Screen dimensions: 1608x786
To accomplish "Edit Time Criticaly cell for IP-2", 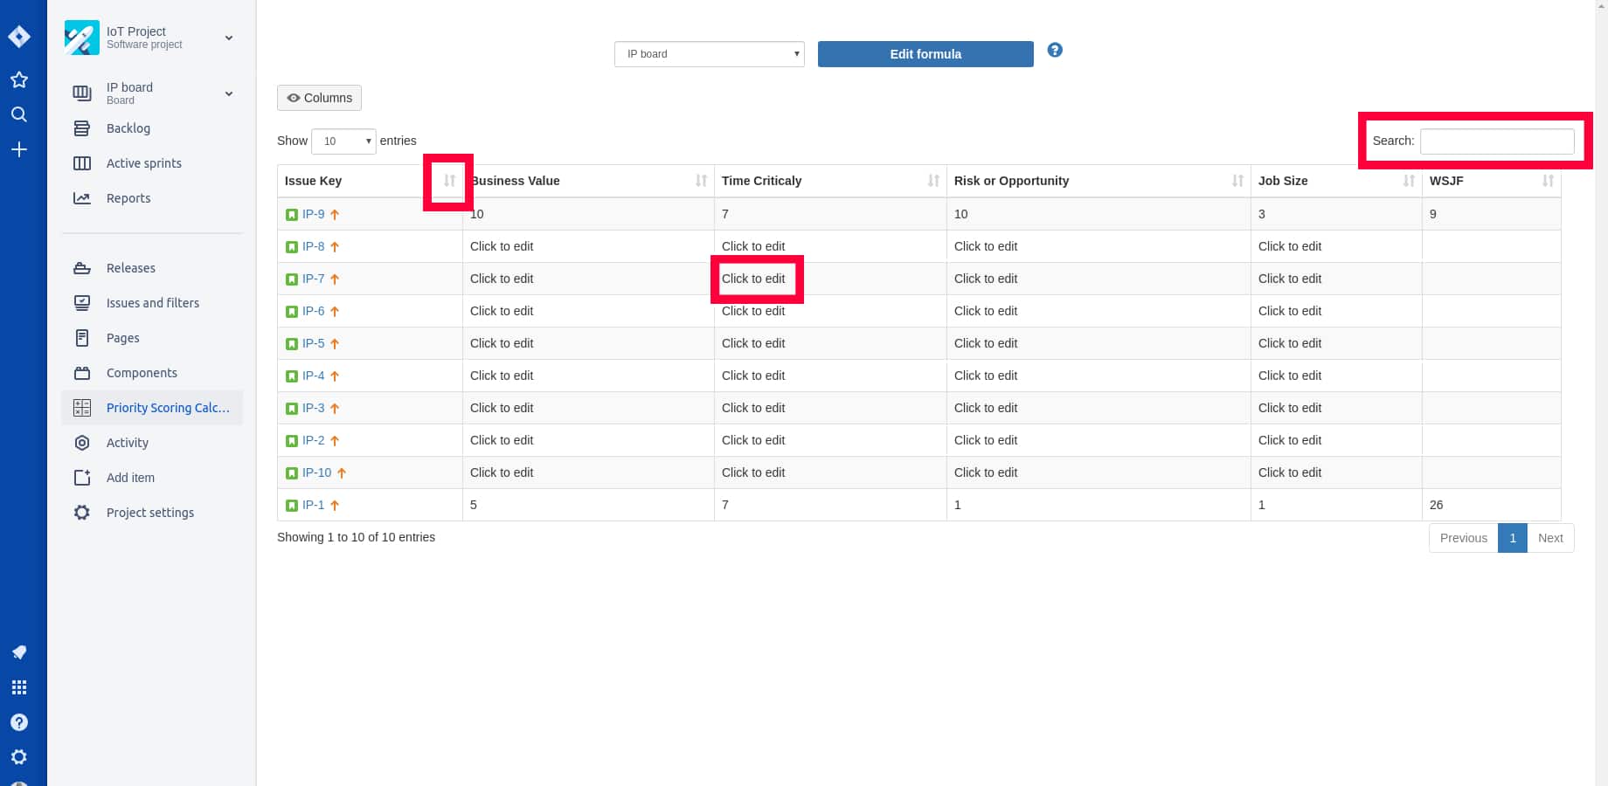I will click(753, 440).
